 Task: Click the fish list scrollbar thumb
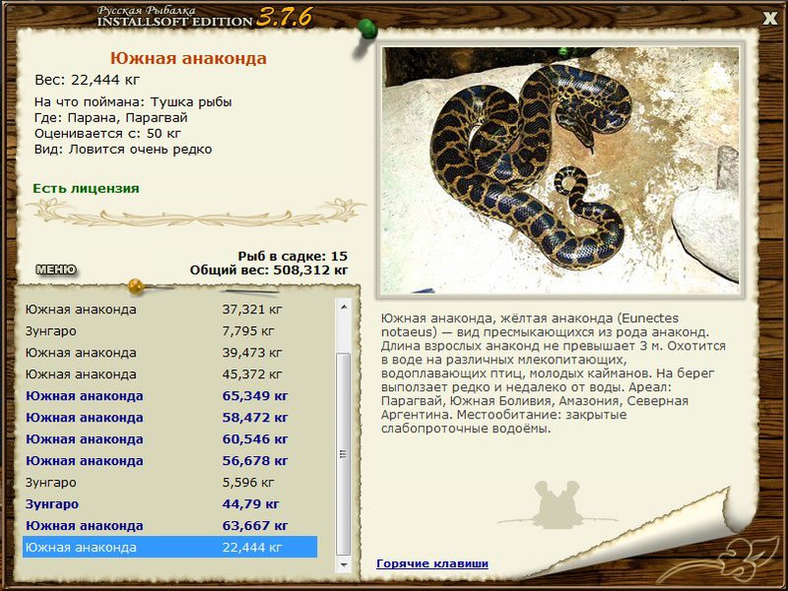point(344,454)
